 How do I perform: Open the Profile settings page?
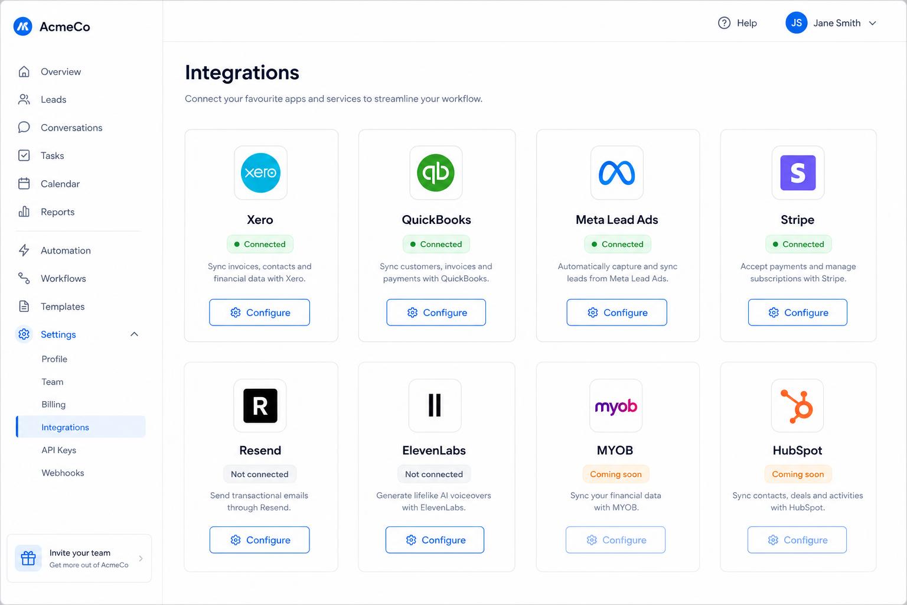point(54,359)
